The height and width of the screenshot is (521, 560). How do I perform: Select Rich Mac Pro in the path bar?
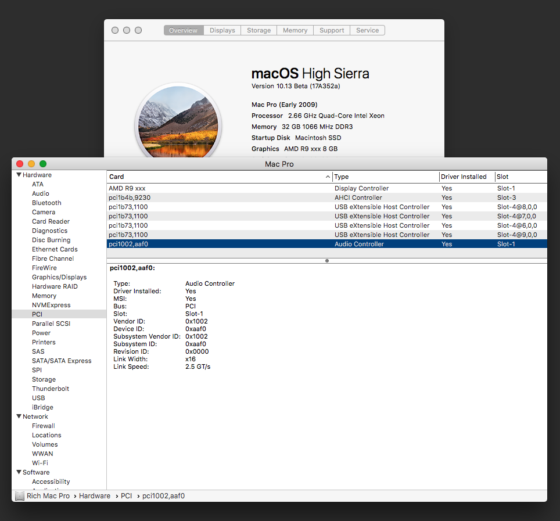tap(48, 495)
